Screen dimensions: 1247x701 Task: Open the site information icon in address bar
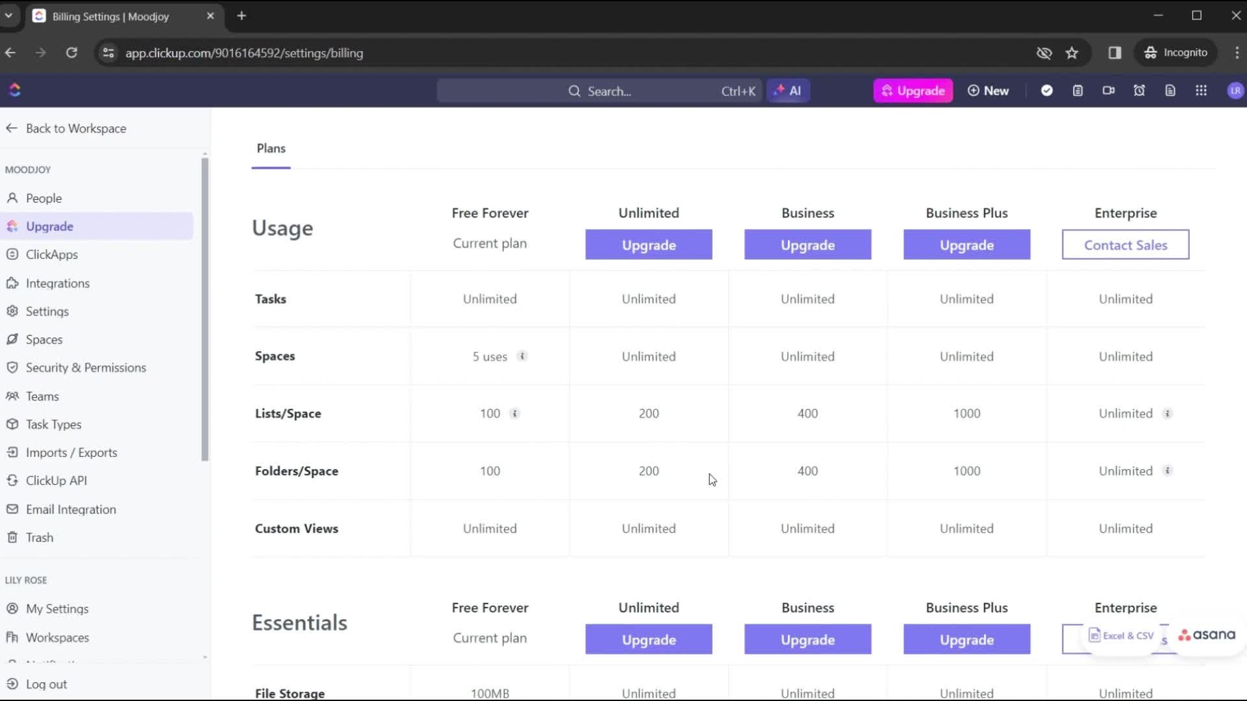[x=108, y=53]
